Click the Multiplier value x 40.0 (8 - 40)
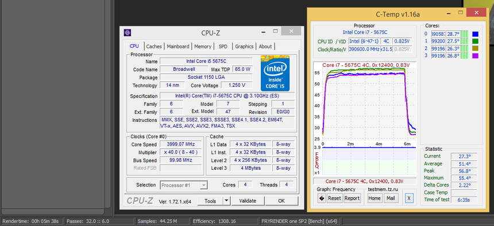This screenshot has width=494, height=226. coord(181,152)
